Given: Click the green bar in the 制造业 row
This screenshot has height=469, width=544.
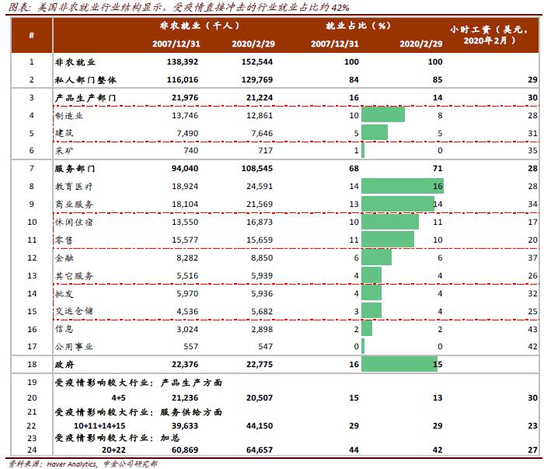Looking at the screenshot, I should coord(382,115).
